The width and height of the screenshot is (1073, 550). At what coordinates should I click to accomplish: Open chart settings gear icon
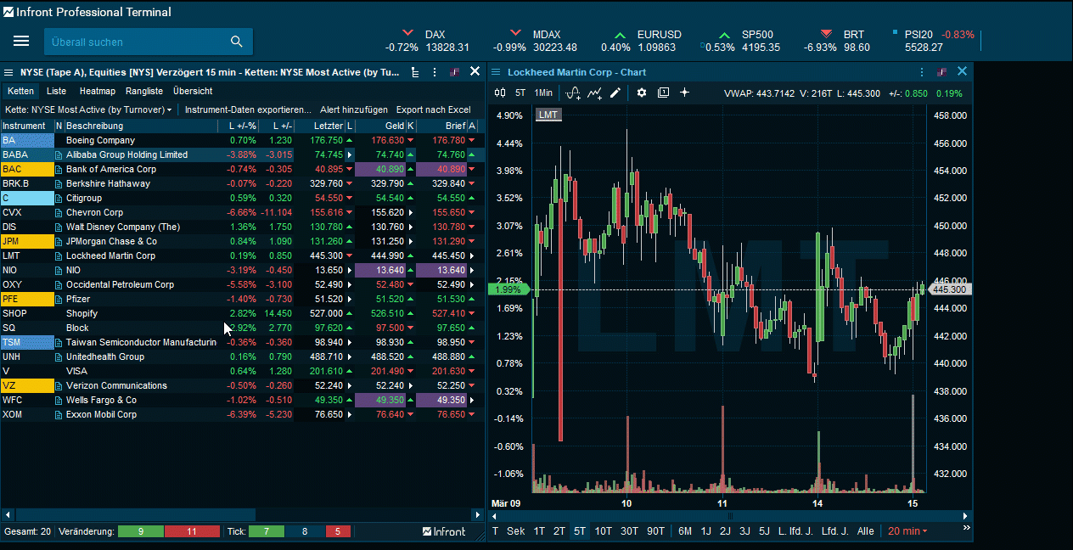(x=642, y=93)
